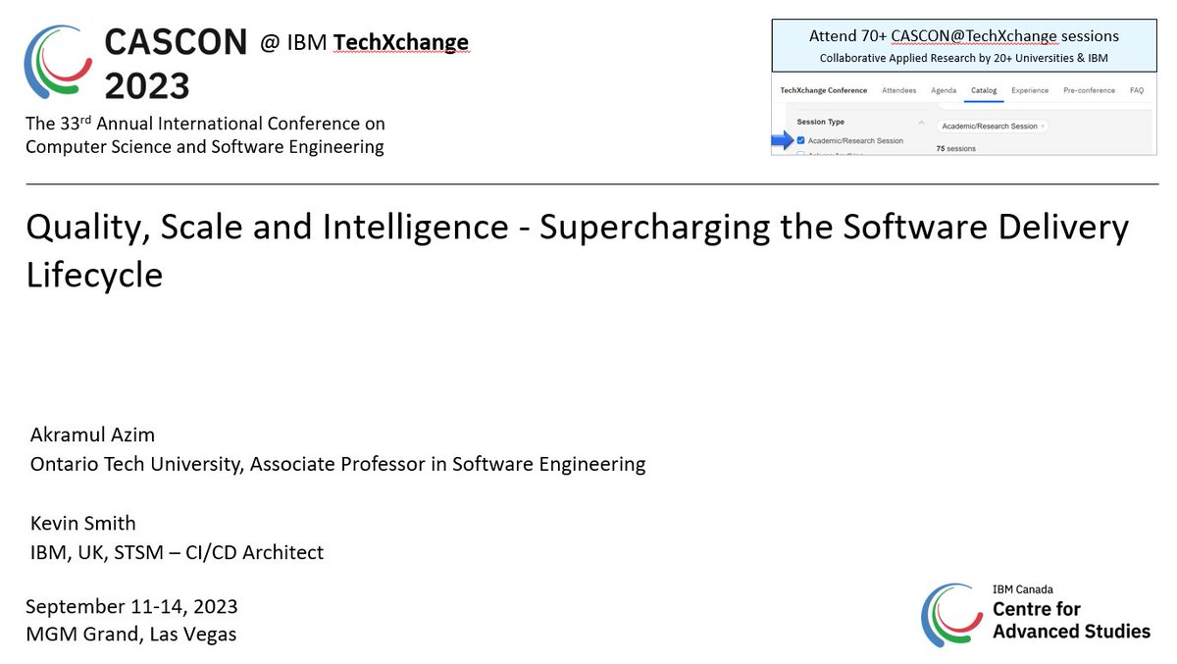Click the 'IBM Canada' label text

click(x=1023, y=589)
